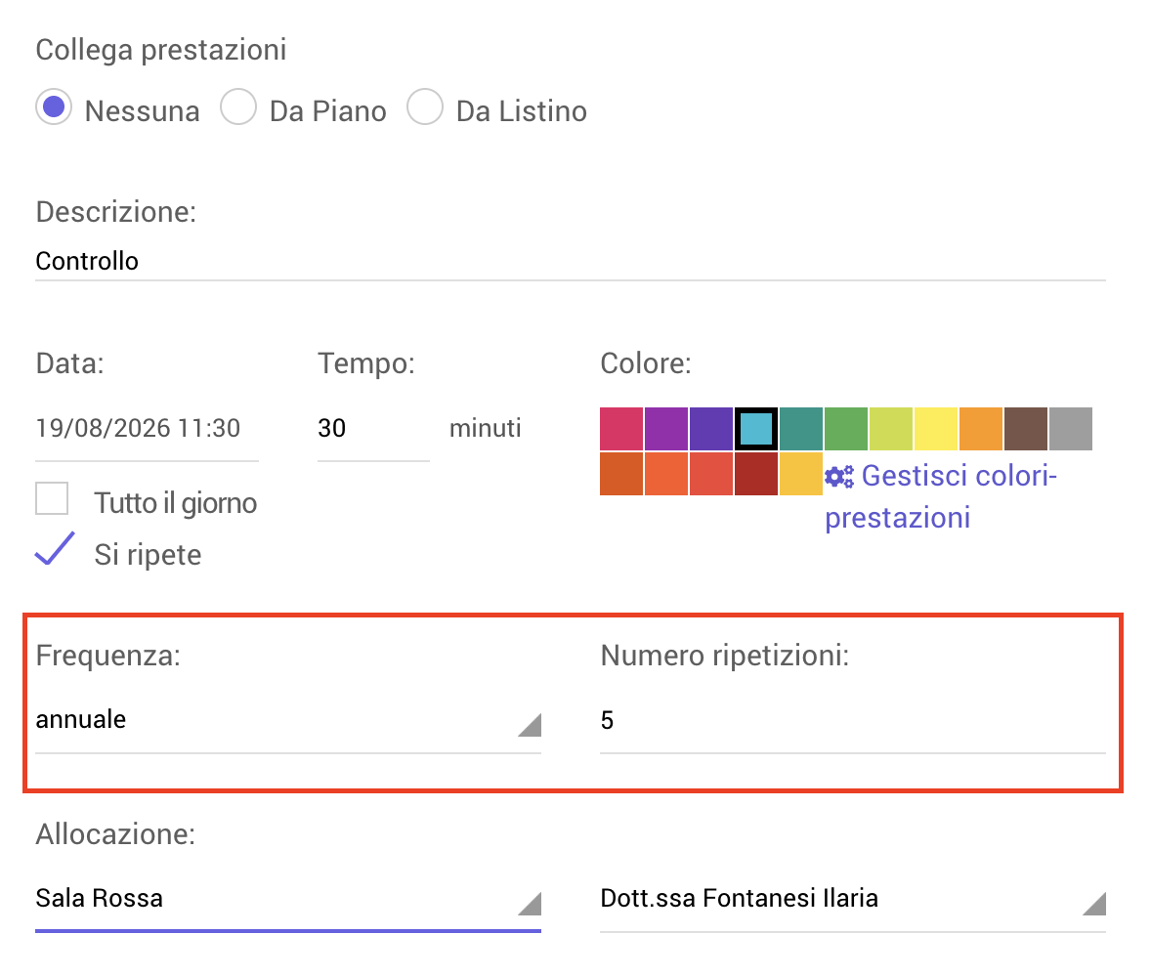Click the Descrizione field containing Controllo
Image resolution: width=1151 pixels, height=977 pixels.
pyautogui.click(x=571, y=261)
